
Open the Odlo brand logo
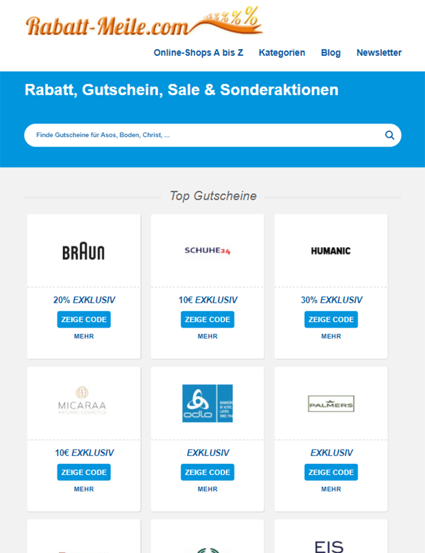(207, 403)
